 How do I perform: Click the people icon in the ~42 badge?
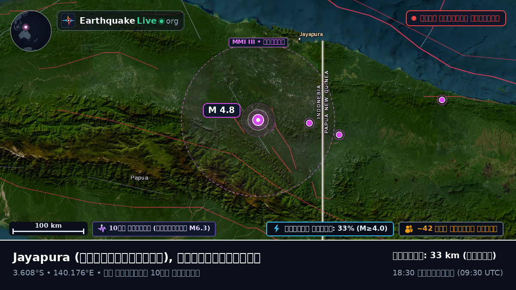pyautogui.click(x=409, y=229)
